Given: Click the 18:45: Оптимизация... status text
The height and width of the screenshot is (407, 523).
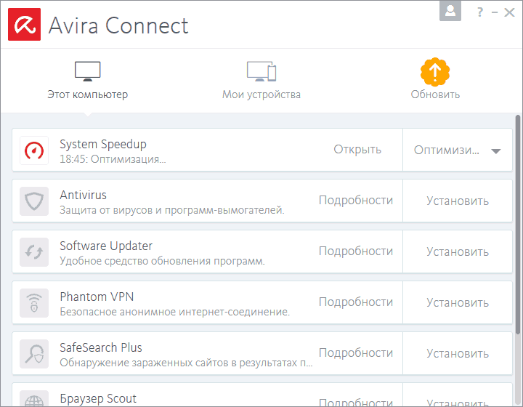Looking at the screenshot, I should (113, 159).
